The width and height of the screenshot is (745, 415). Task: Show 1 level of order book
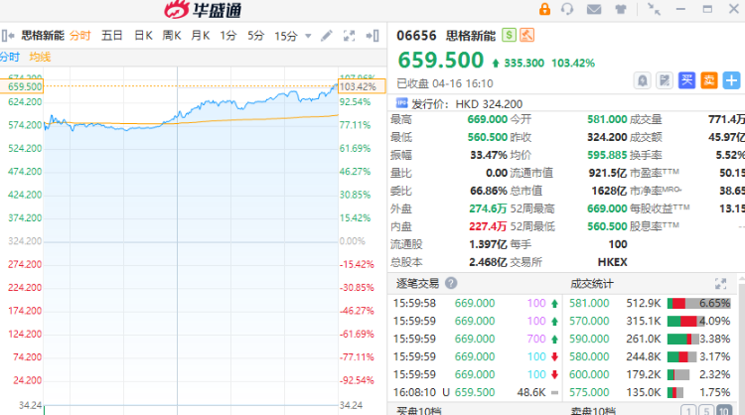point(689,410)
